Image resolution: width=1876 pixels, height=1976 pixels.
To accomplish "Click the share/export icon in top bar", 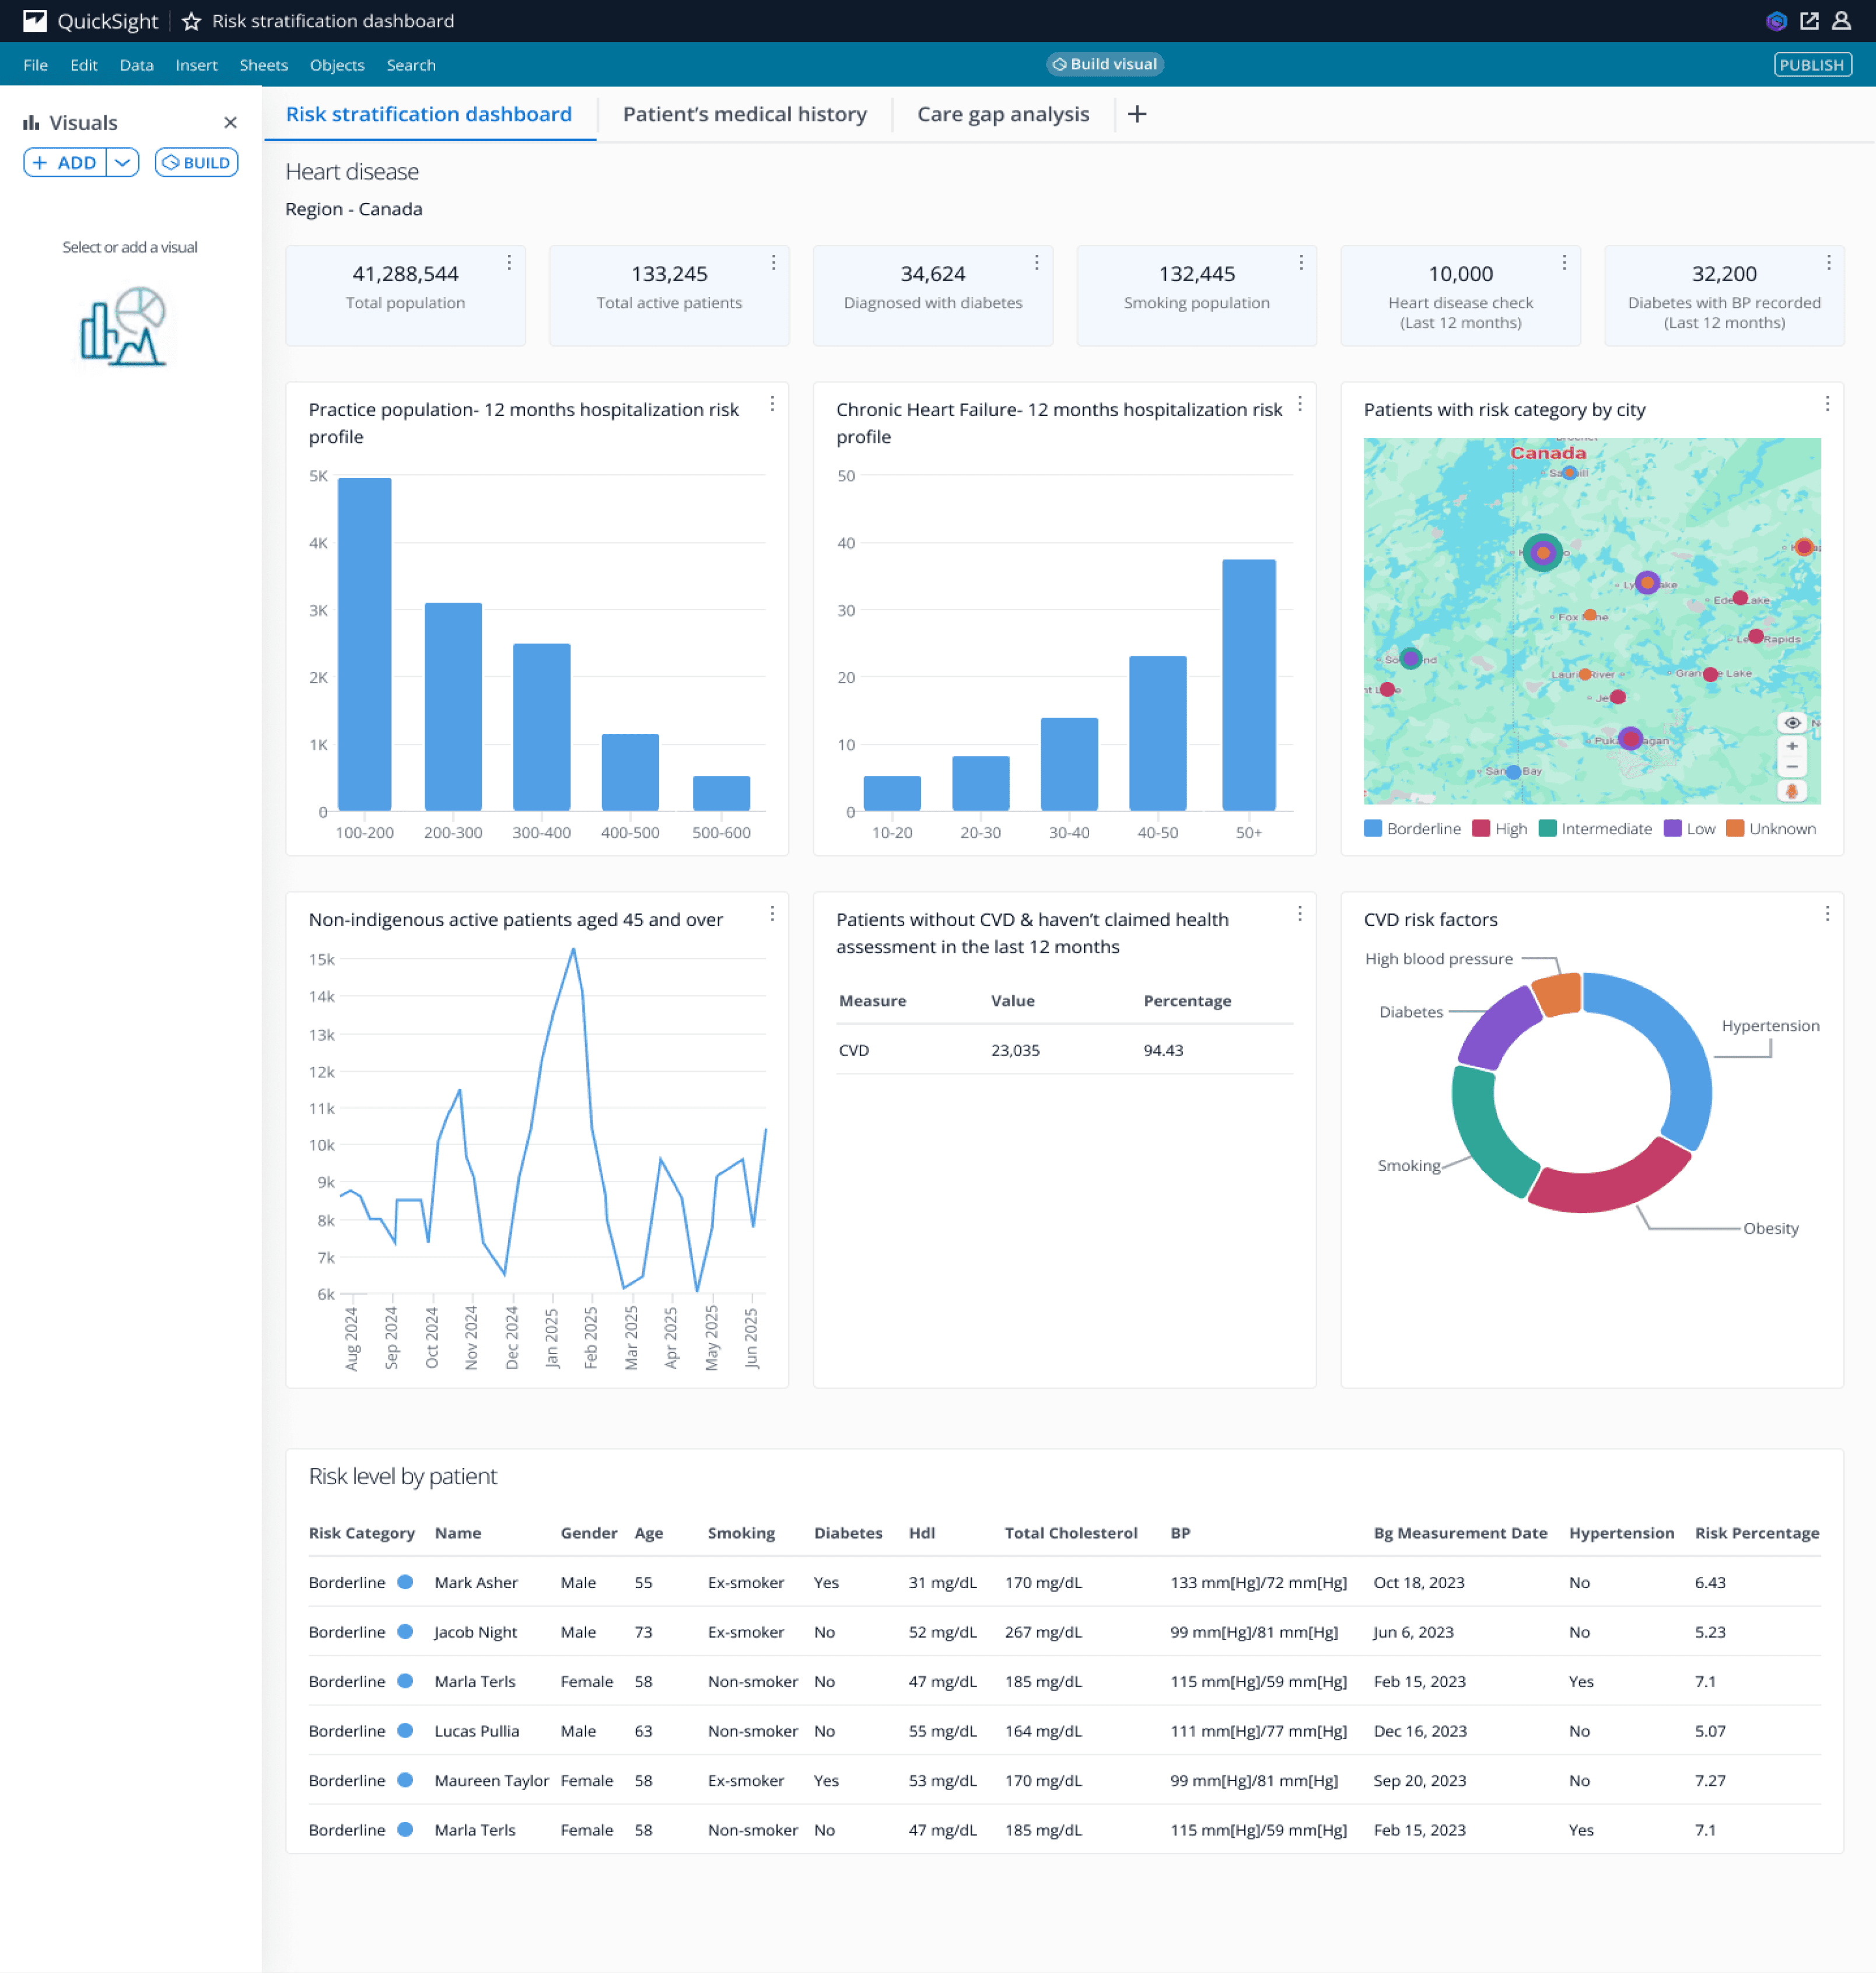I will pyautogui.click(x=1809, y=21).
